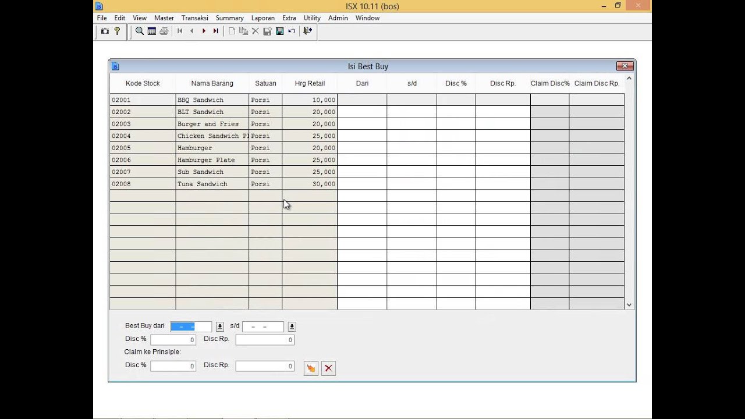The image size is (745, 419).
Task: Select the BBQ Sandwich row name
Action: (212, 100)
